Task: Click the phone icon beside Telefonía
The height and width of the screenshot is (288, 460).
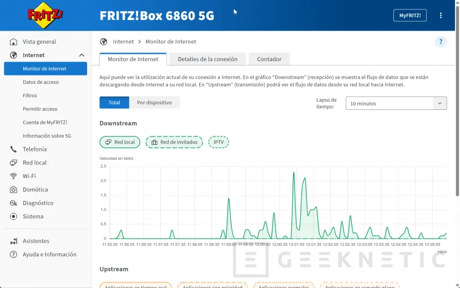Action: coord(13,149)
